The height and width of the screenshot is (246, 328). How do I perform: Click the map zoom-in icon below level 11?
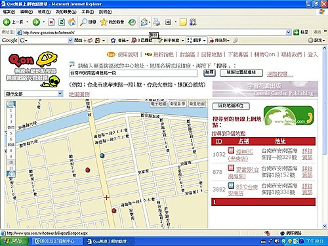11,174
